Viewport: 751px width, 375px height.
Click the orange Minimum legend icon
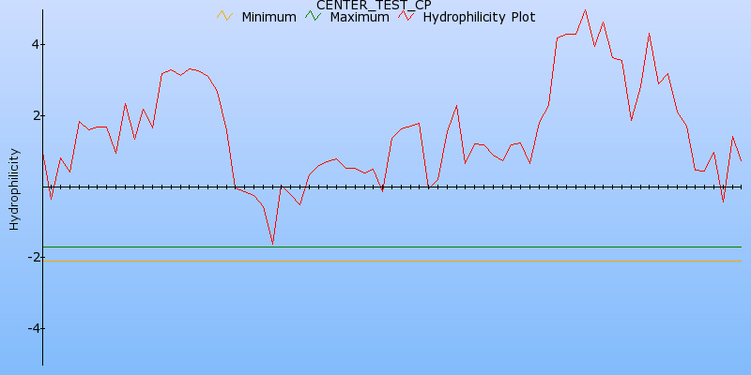click(x=223, y=17)
